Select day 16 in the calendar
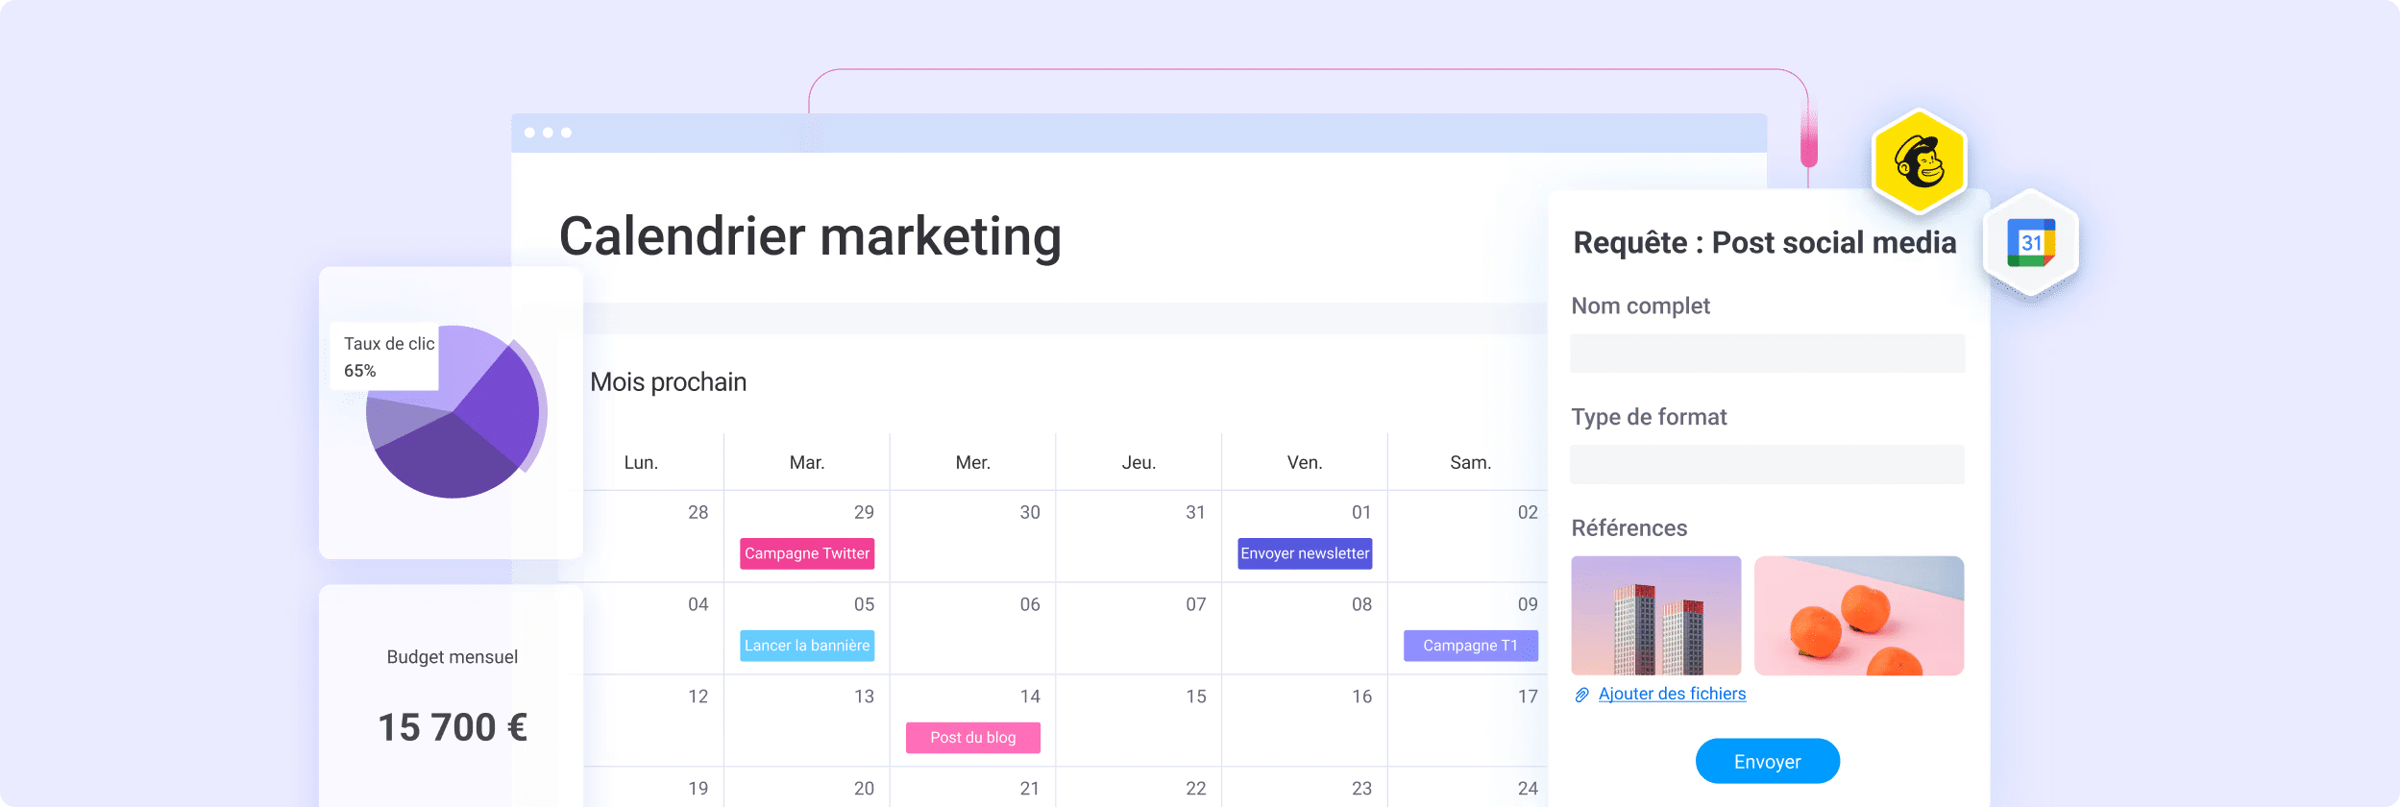The height and width of the screenshot is (807, 2400). pyautogui.click(x=1361, y=697)
